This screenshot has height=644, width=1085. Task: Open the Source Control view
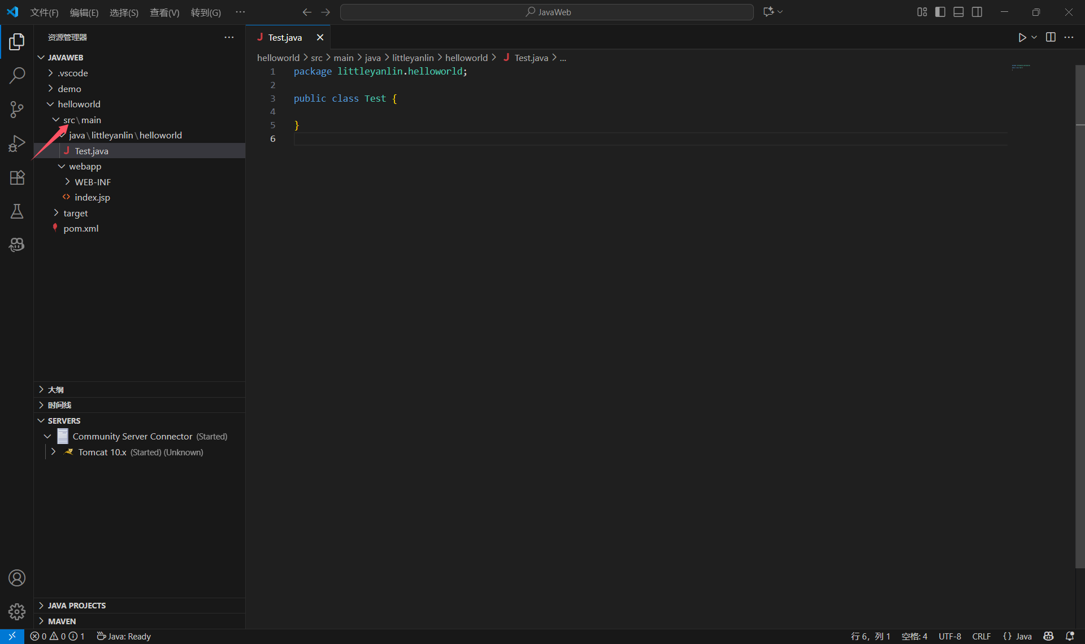pos(17,109)
